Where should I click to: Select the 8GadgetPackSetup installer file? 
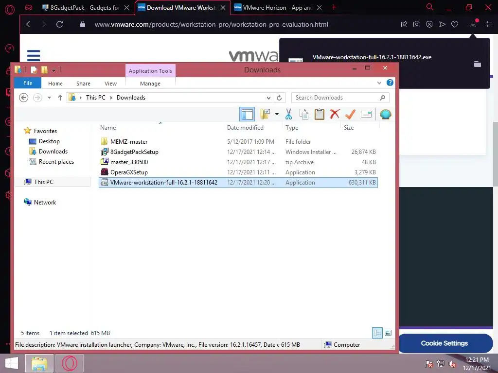[134, 152]
